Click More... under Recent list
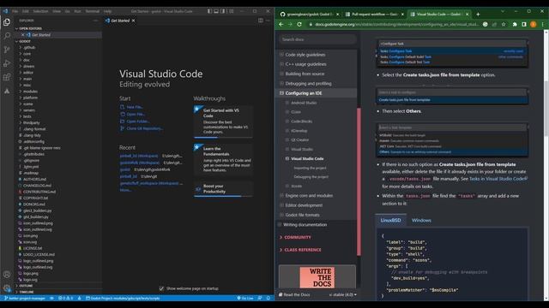Screen dimensions: 549x308 [125, 190]
